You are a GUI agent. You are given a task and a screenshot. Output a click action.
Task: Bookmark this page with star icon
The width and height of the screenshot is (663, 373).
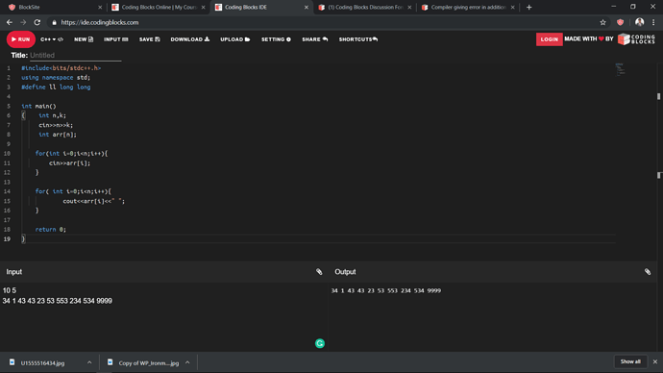[x=602, y=22]
